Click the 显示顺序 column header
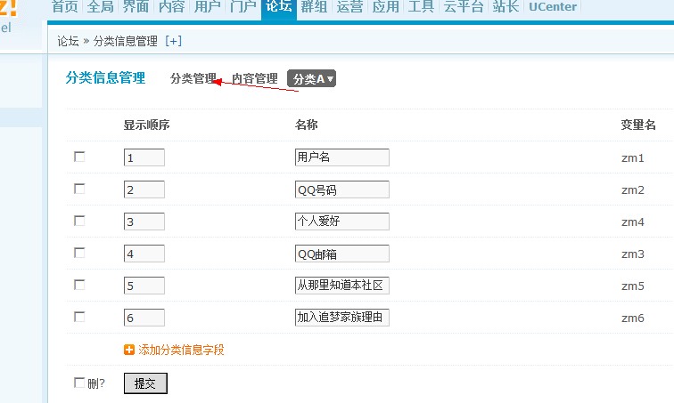Viewport: 674px width, 403px height. point(146,125)
